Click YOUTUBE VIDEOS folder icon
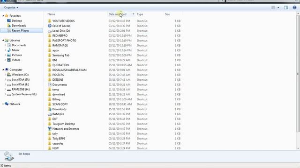 [50, 21]
